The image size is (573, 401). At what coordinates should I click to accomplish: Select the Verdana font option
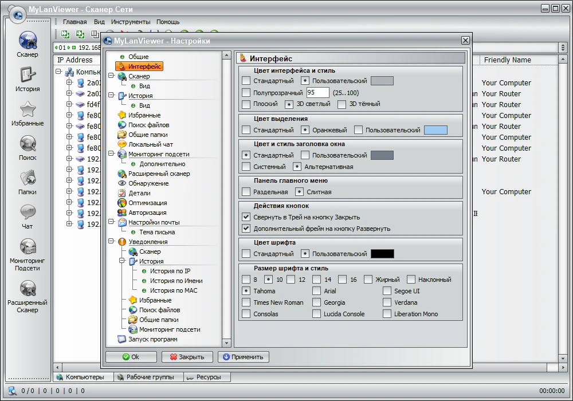(x=387, y=302)
